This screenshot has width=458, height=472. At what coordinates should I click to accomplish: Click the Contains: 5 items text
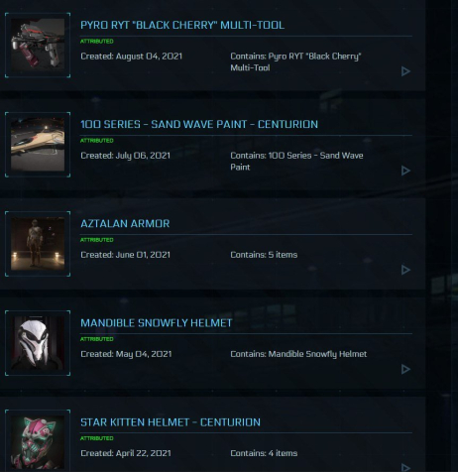click(x=264, y=255)
